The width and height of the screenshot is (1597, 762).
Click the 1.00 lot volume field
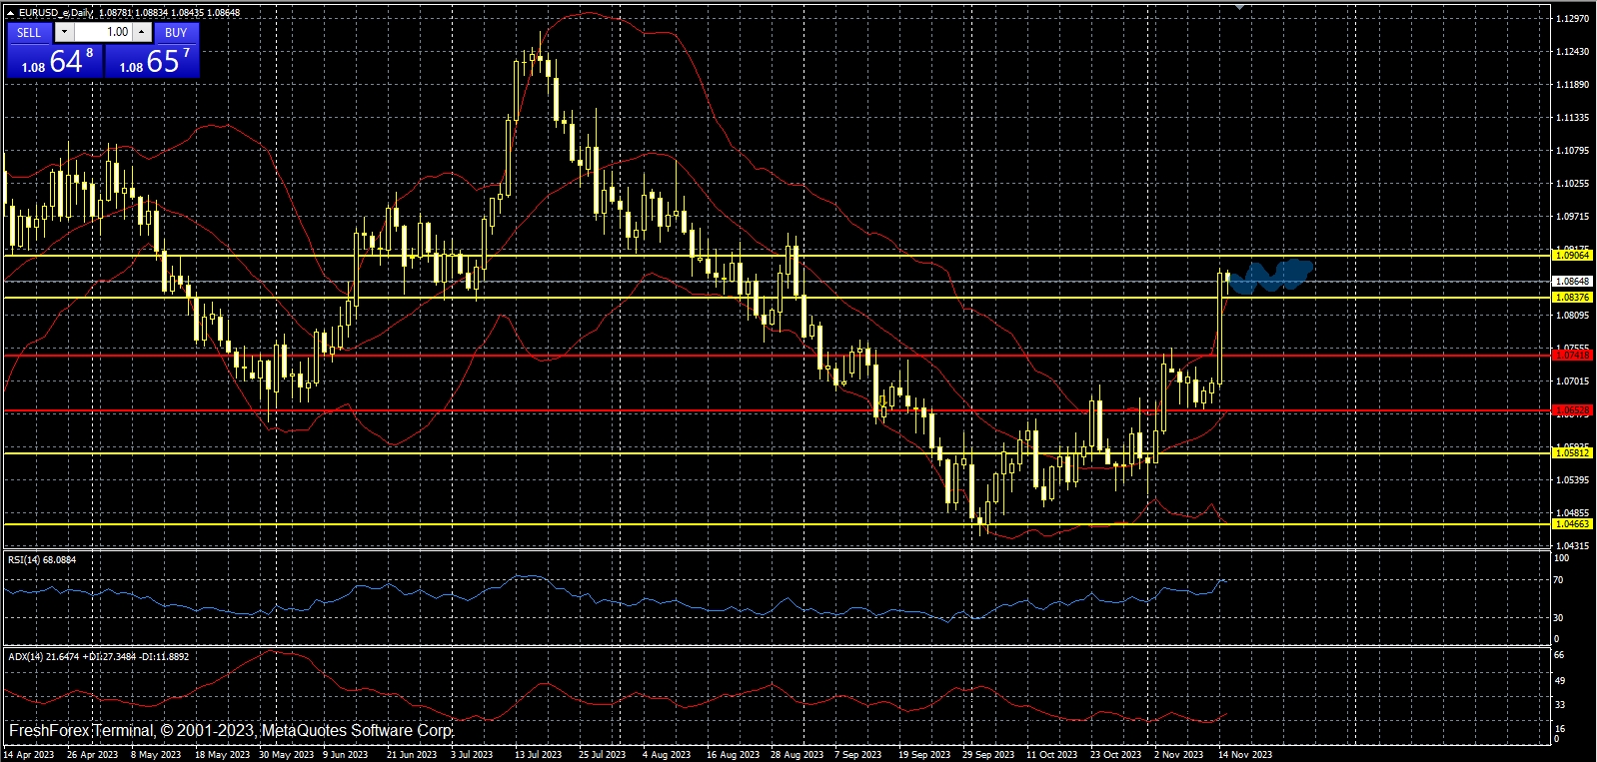point(104,32)
